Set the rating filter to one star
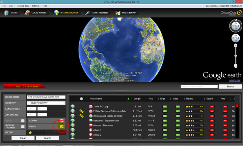 coord(30,133)
